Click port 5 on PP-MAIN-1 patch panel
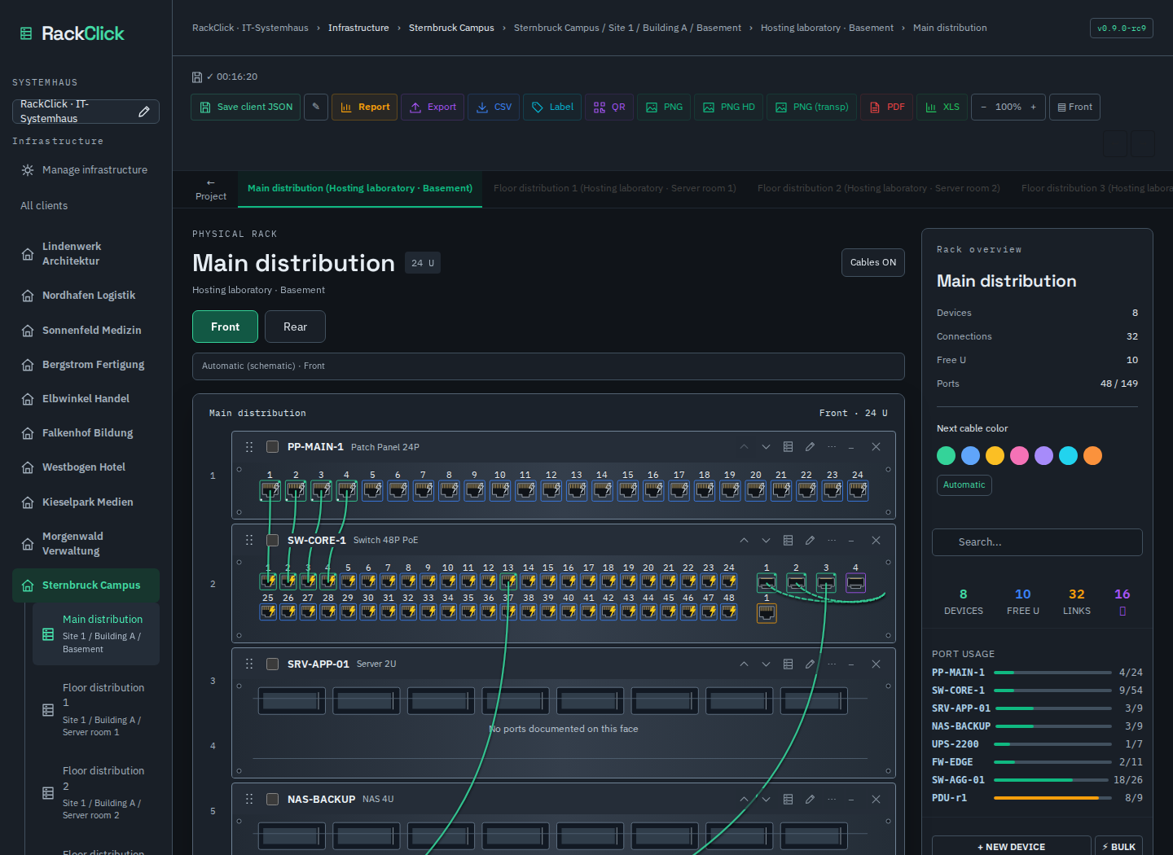 [x=372, y=490]
